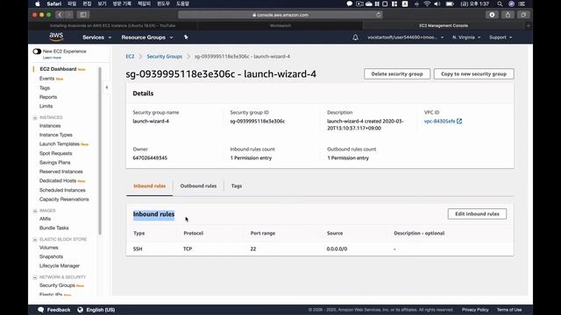Click the Feedback speech bubble icon

coord(41,310)
